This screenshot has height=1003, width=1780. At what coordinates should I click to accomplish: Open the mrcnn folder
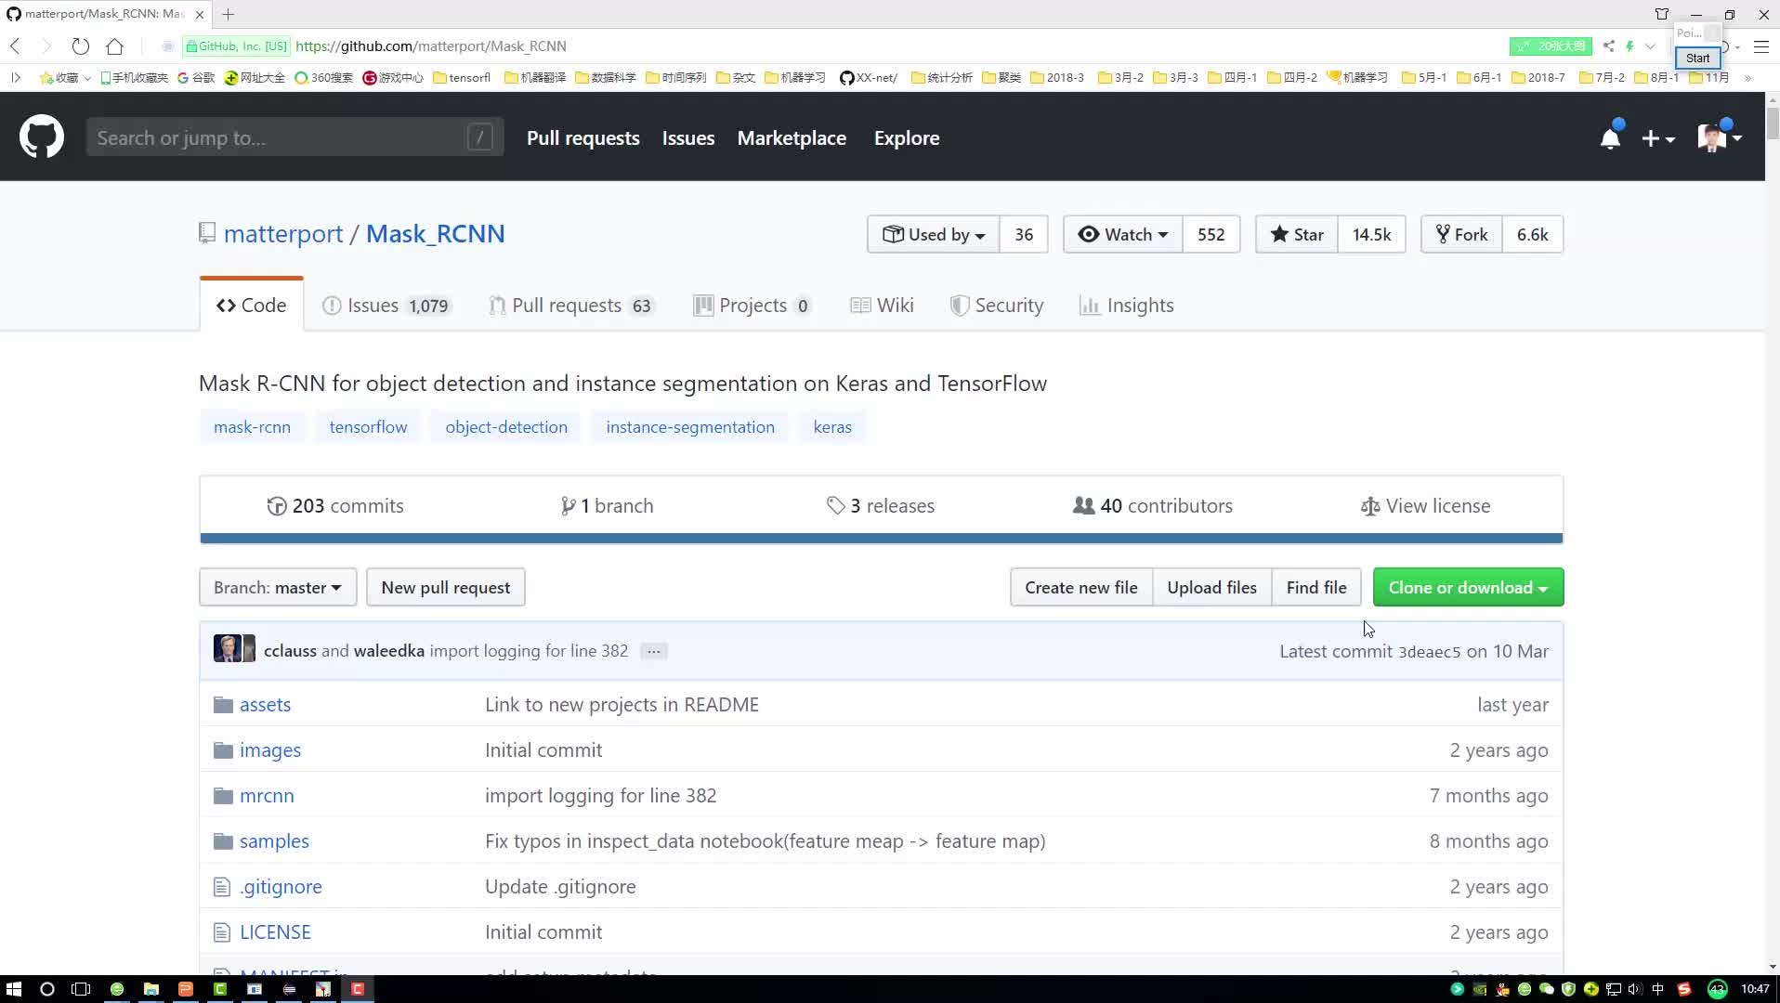(267, 796)
